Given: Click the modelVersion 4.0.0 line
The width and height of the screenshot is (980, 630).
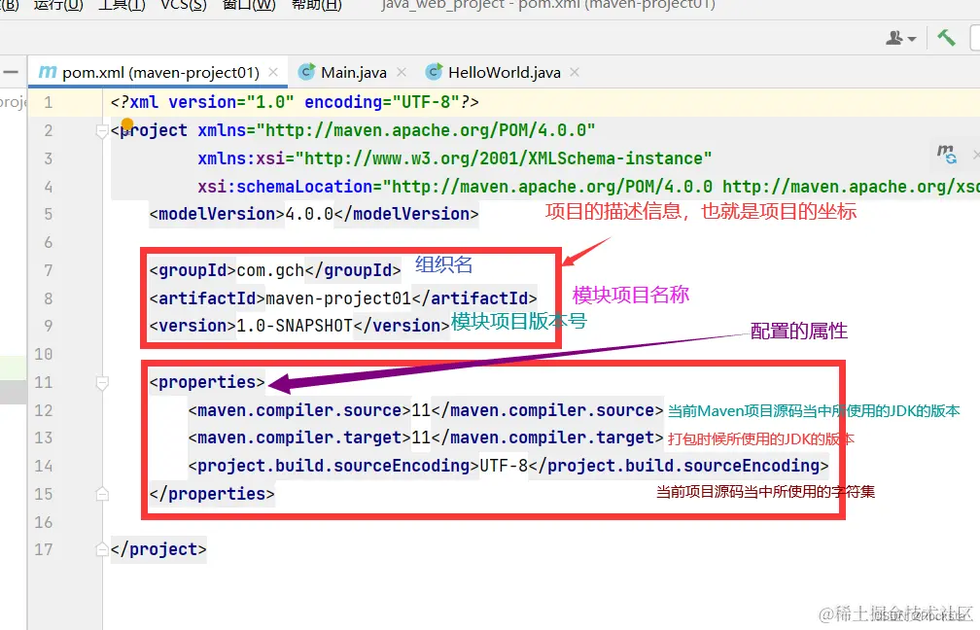Looking at the screenshot, I should [x=314, y=214].
